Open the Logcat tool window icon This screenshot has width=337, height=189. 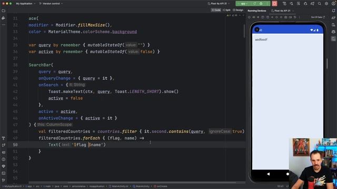click(4, 152)
